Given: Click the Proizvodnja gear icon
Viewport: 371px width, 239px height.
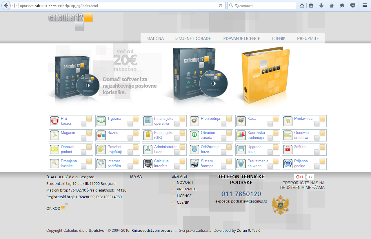Looking at the screenshot, I should tap(194, 121).
